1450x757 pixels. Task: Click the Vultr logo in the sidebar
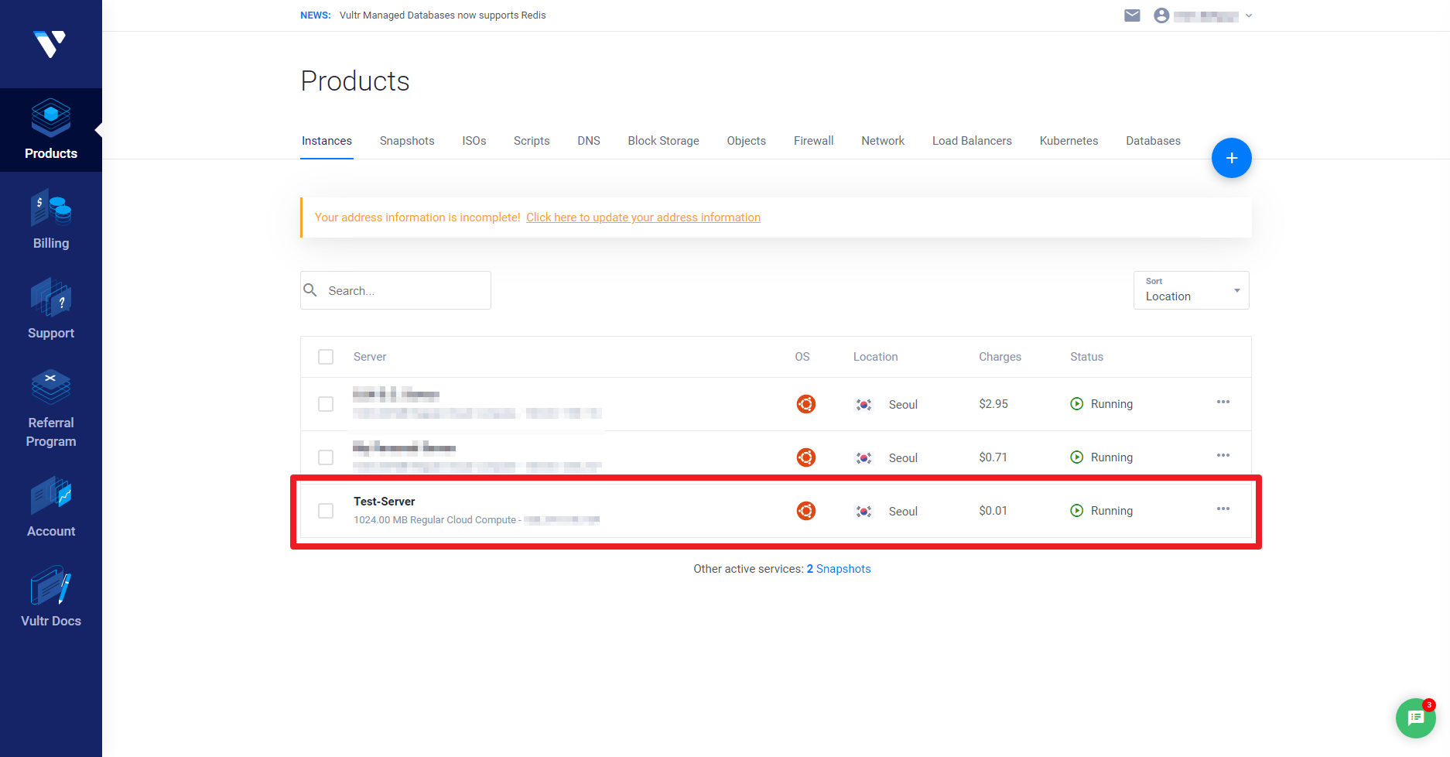click(x=50, y=44)
